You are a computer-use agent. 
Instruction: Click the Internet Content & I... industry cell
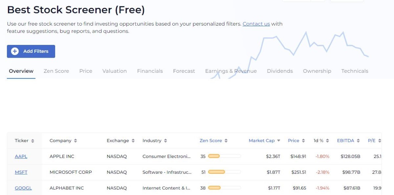coord(166,188)
